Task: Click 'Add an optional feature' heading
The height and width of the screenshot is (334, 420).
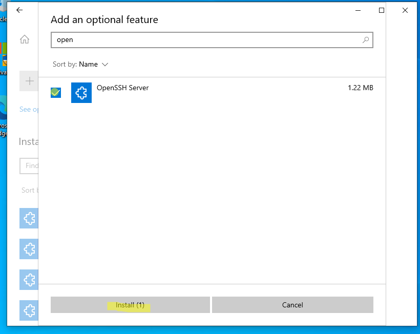Action: [x=104, y=19]
